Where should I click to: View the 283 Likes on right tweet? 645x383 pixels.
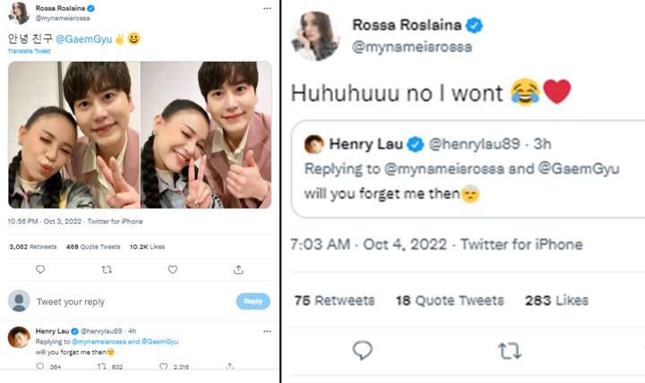[556, 301]
